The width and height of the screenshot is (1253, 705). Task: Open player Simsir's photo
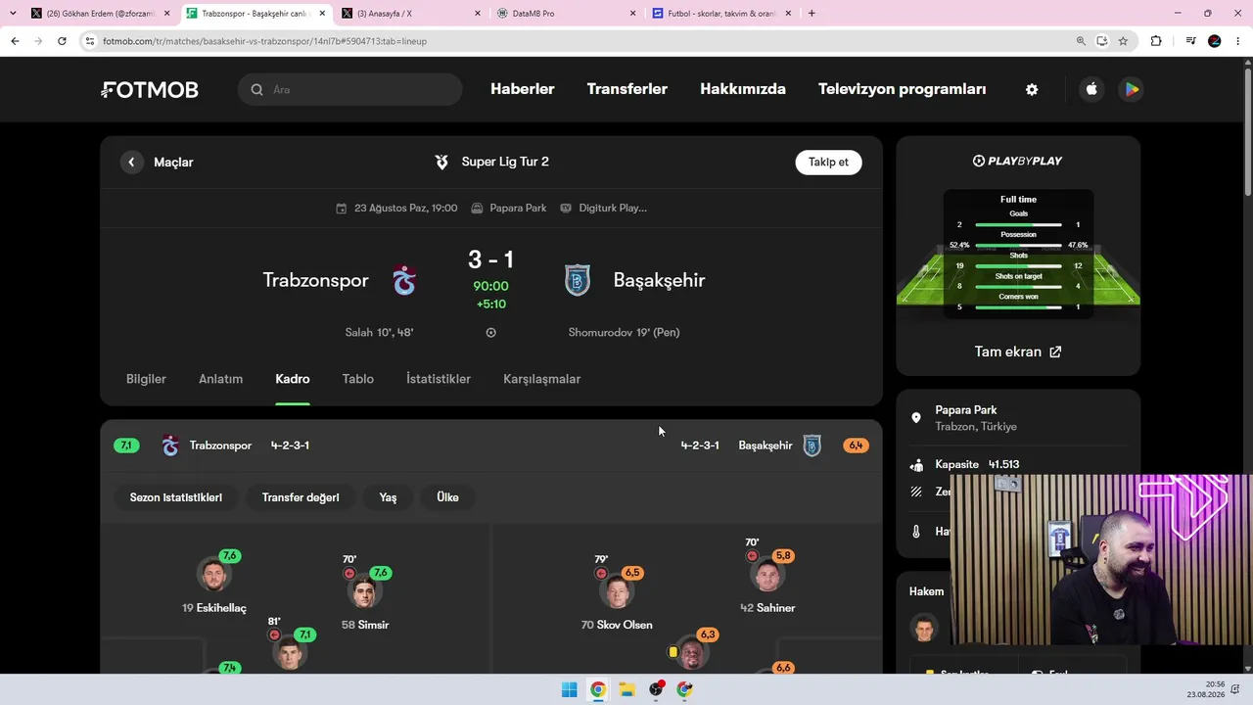364,592
